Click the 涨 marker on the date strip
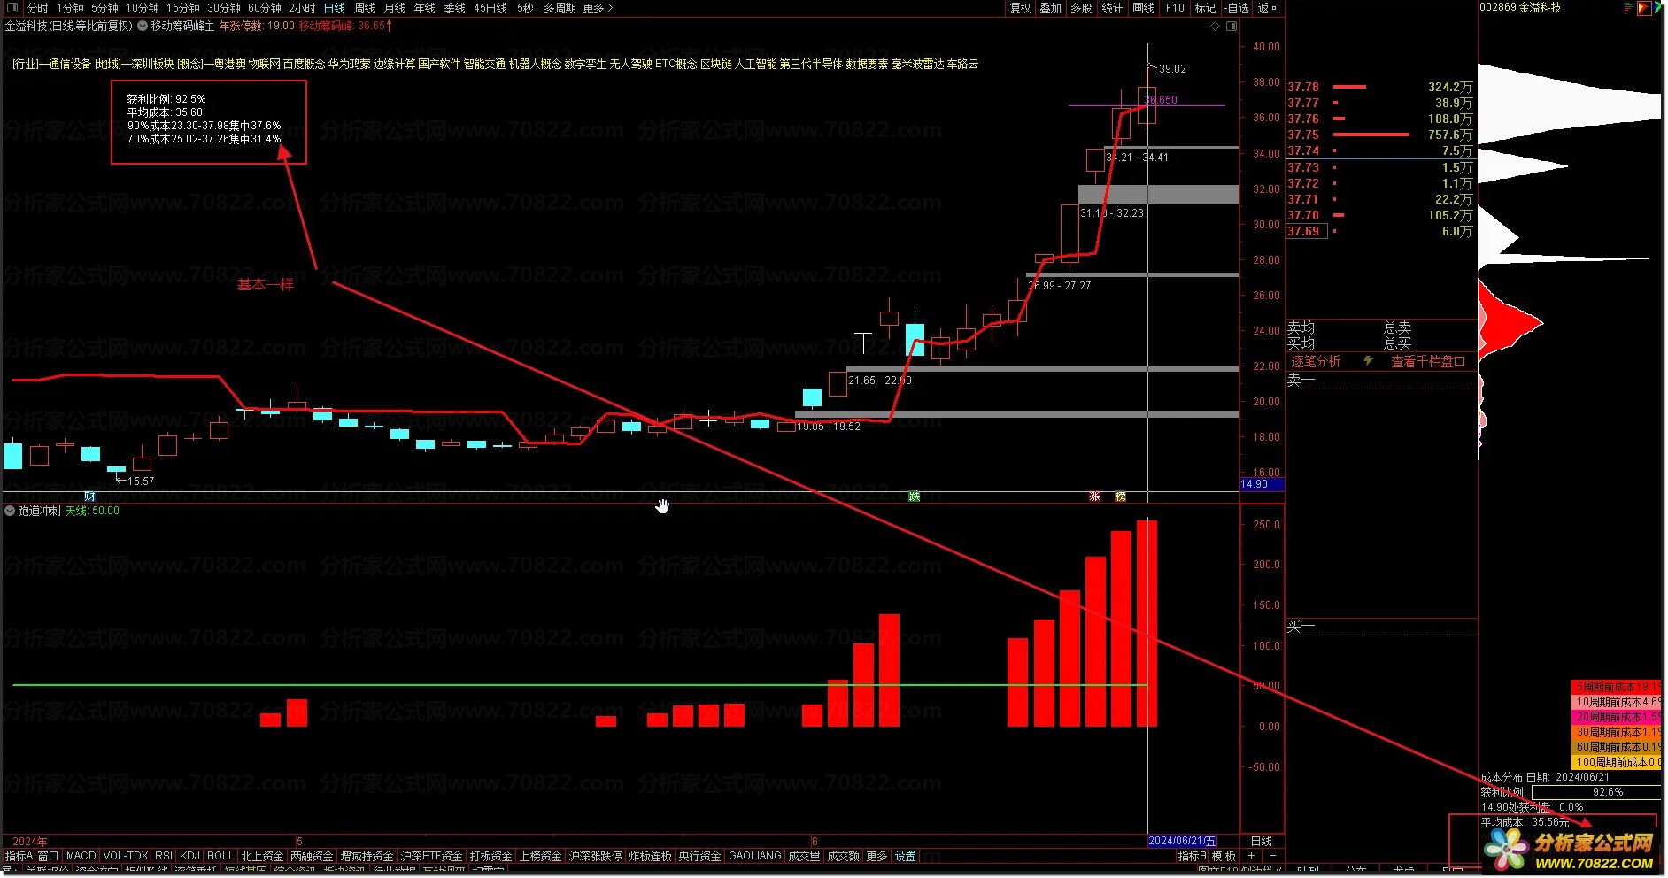This screenshot has height=878, width=1668. (x=1094, y=497)
